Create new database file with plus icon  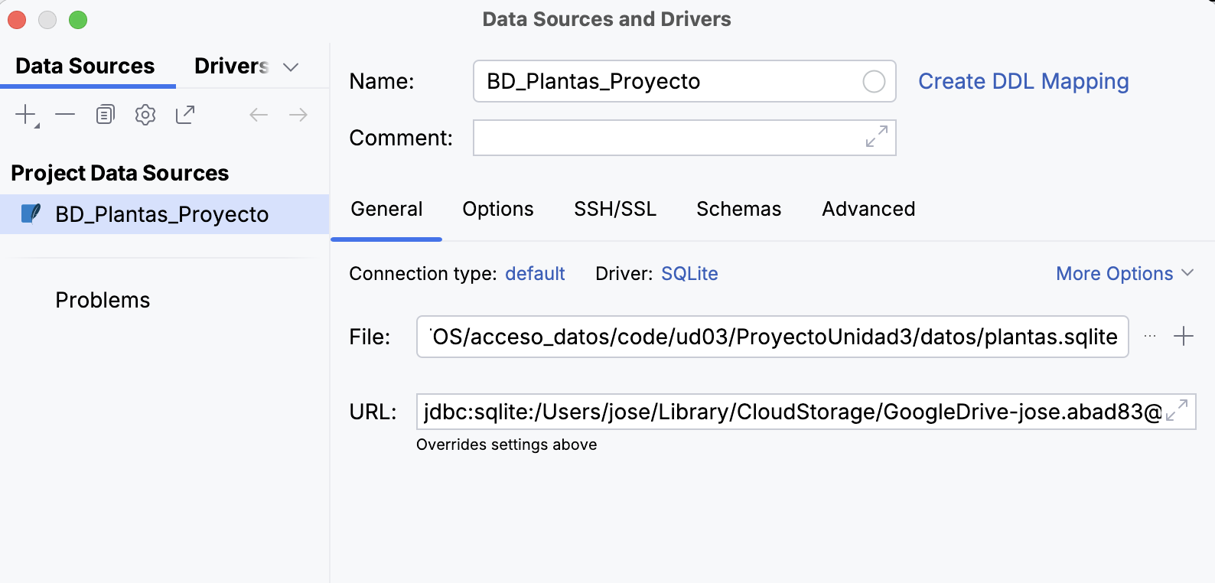click(1184, 336)
